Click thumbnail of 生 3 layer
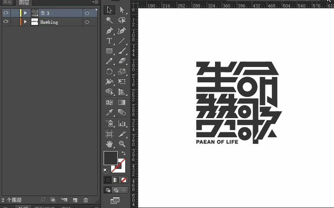Image resolution: width=334 pixels, height=208 pixels. 35,13
